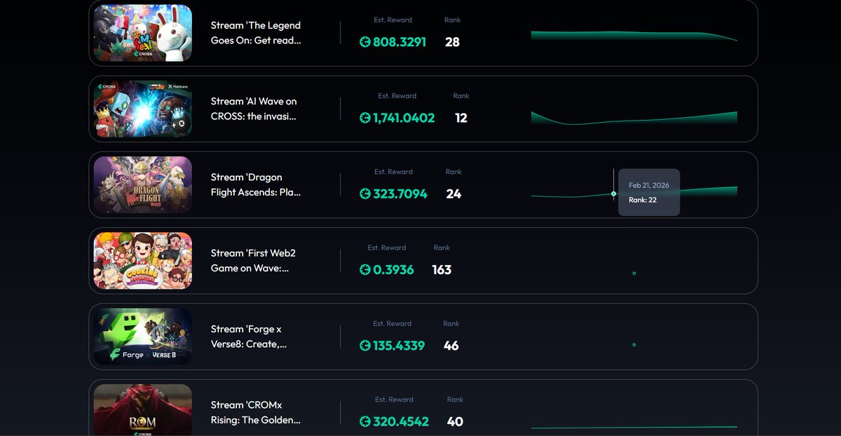The height and width of the screenshot is (436, 841).
Task: Open the ROM CROMx Rising stream thumbnail
Action: pyautogui.click(x=143, y=410)
